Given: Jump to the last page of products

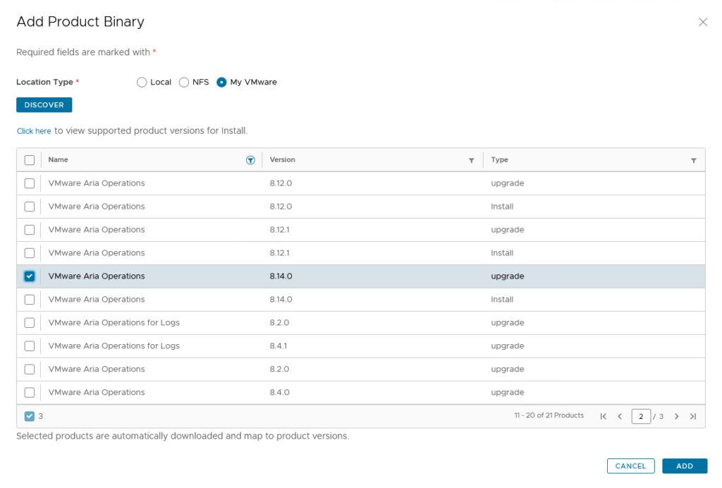Looking at the screenshot, I should pos(692,416).
